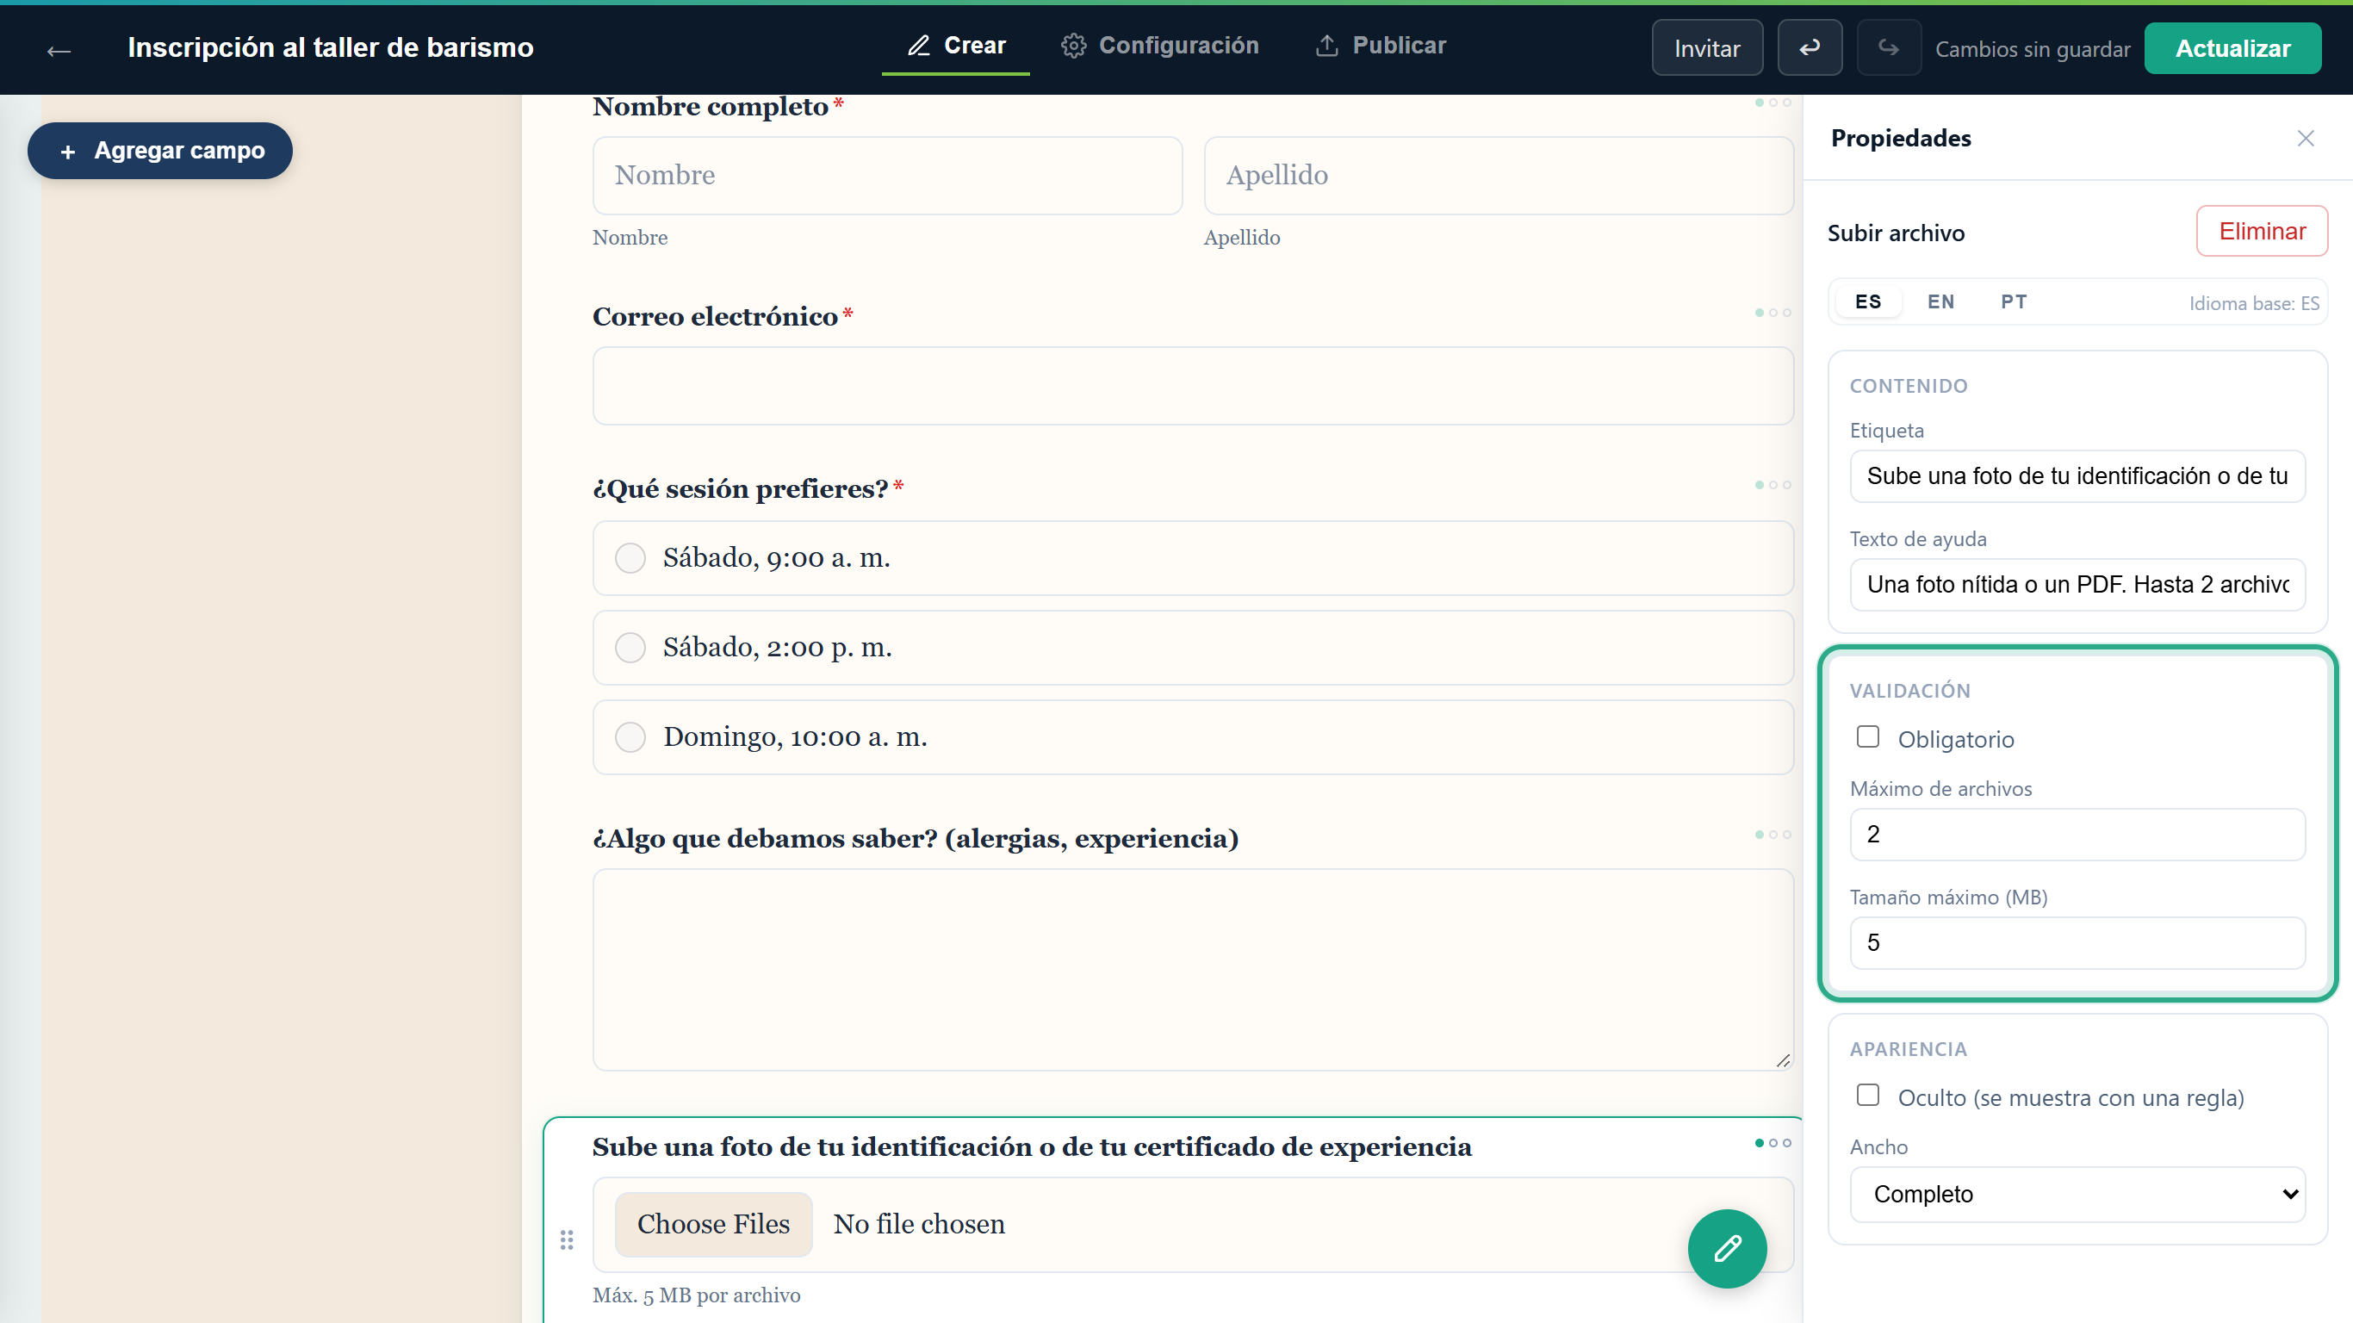This screenshot has width=2353, height=1323.
Task: Select Sábado, 9:00 a. m. option
Action: [x=1192, y=558]
